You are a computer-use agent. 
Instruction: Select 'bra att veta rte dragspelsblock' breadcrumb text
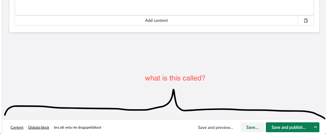[78, 127]
